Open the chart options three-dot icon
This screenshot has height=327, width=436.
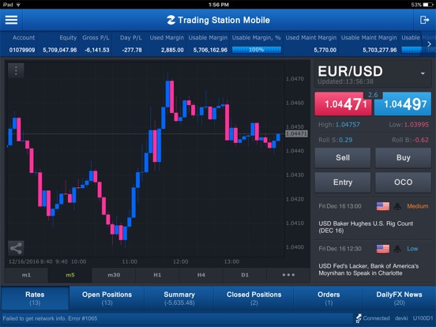click(16, 70)
